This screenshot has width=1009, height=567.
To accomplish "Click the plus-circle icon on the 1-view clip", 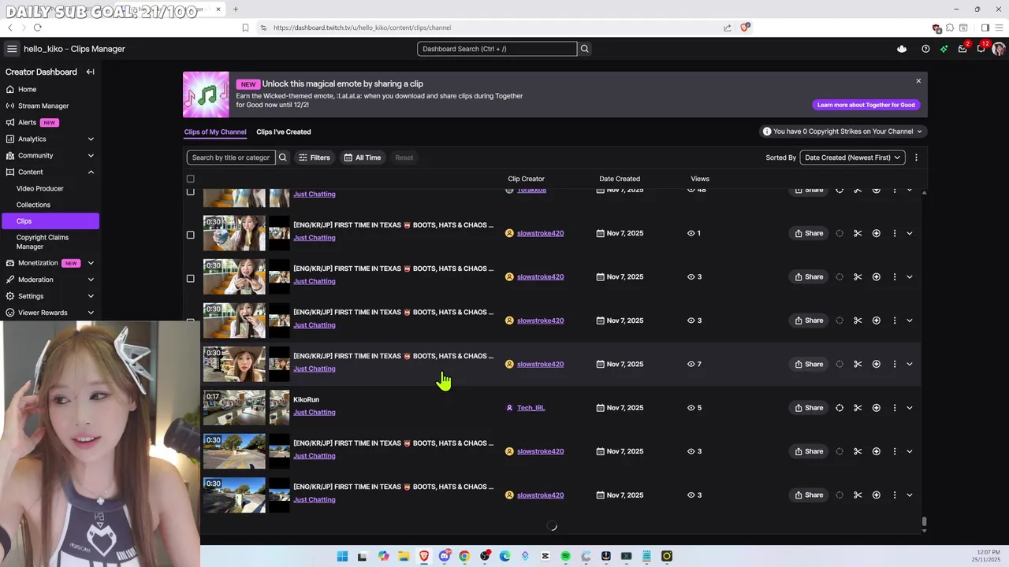I will (876, 233).
